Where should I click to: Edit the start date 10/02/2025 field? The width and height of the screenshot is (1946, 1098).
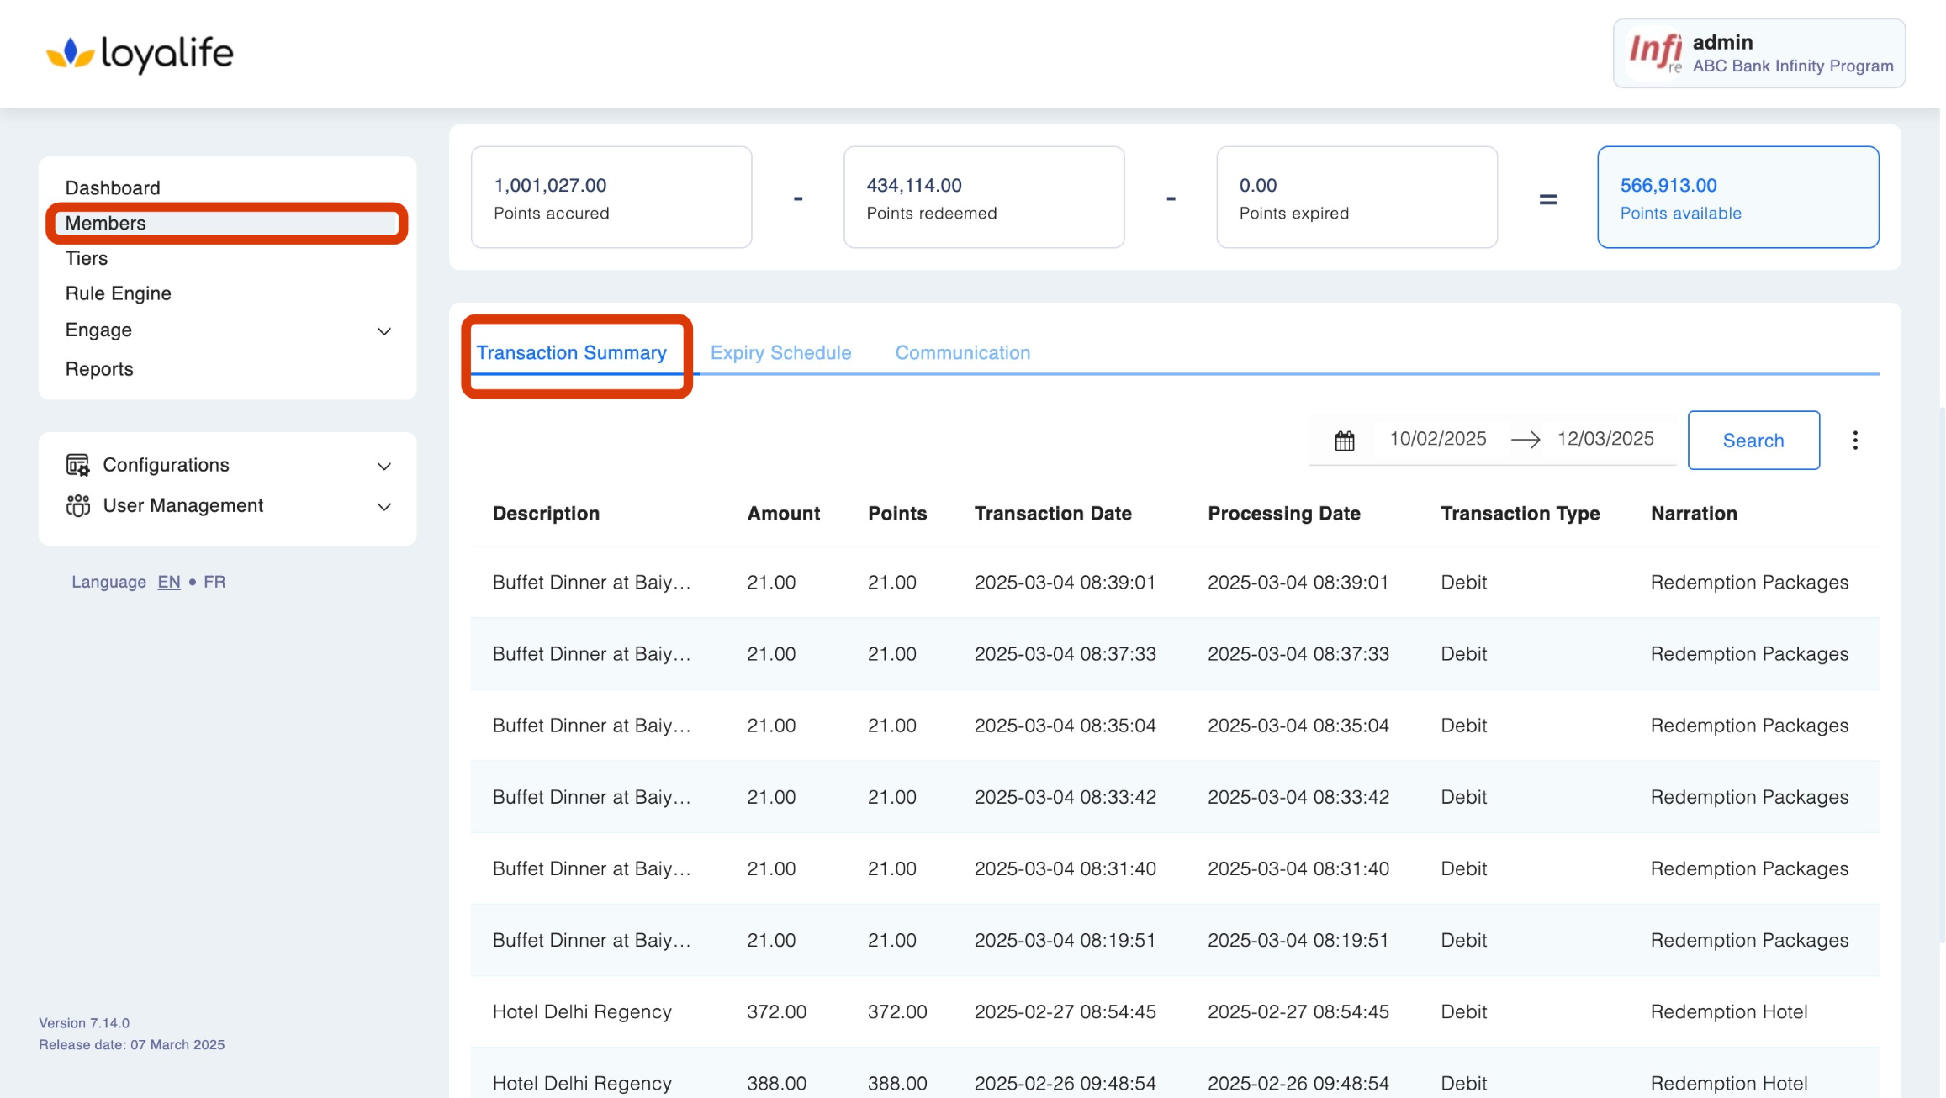pyautogui.click(x=1437, y=439)
